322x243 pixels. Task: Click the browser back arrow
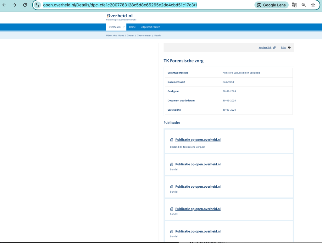pyautogui.click(x=4, y=5)
